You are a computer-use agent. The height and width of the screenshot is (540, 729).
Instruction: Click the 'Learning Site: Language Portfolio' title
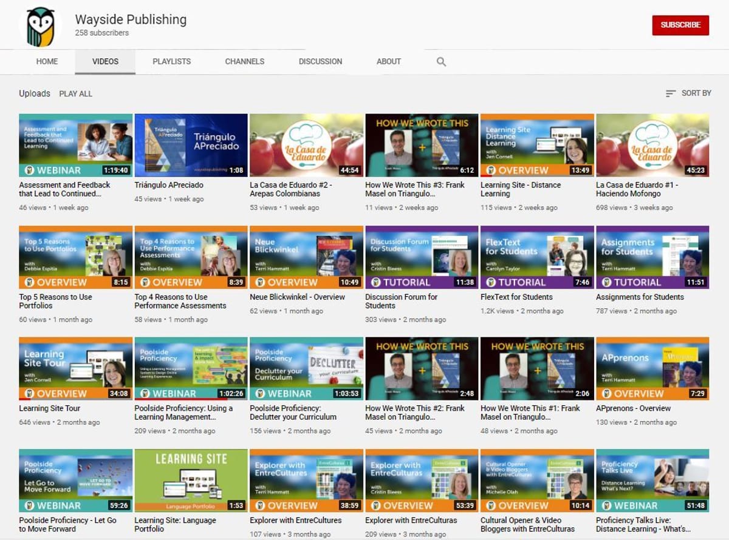point(175,524)
